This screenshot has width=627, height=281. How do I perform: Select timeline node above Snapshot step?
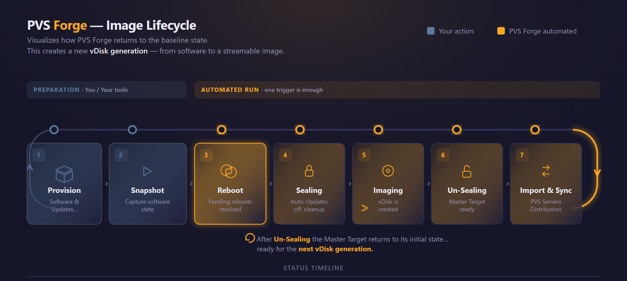[x=132, y=130]
